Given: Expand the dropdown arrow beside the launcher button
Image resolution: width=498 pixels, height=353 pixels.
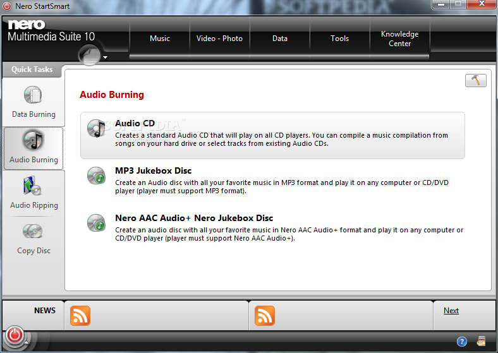Looking at the screenshot, I should [x=105, y=57].
